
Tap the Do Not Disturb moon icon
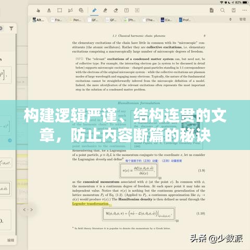click(x=229, y=3)
